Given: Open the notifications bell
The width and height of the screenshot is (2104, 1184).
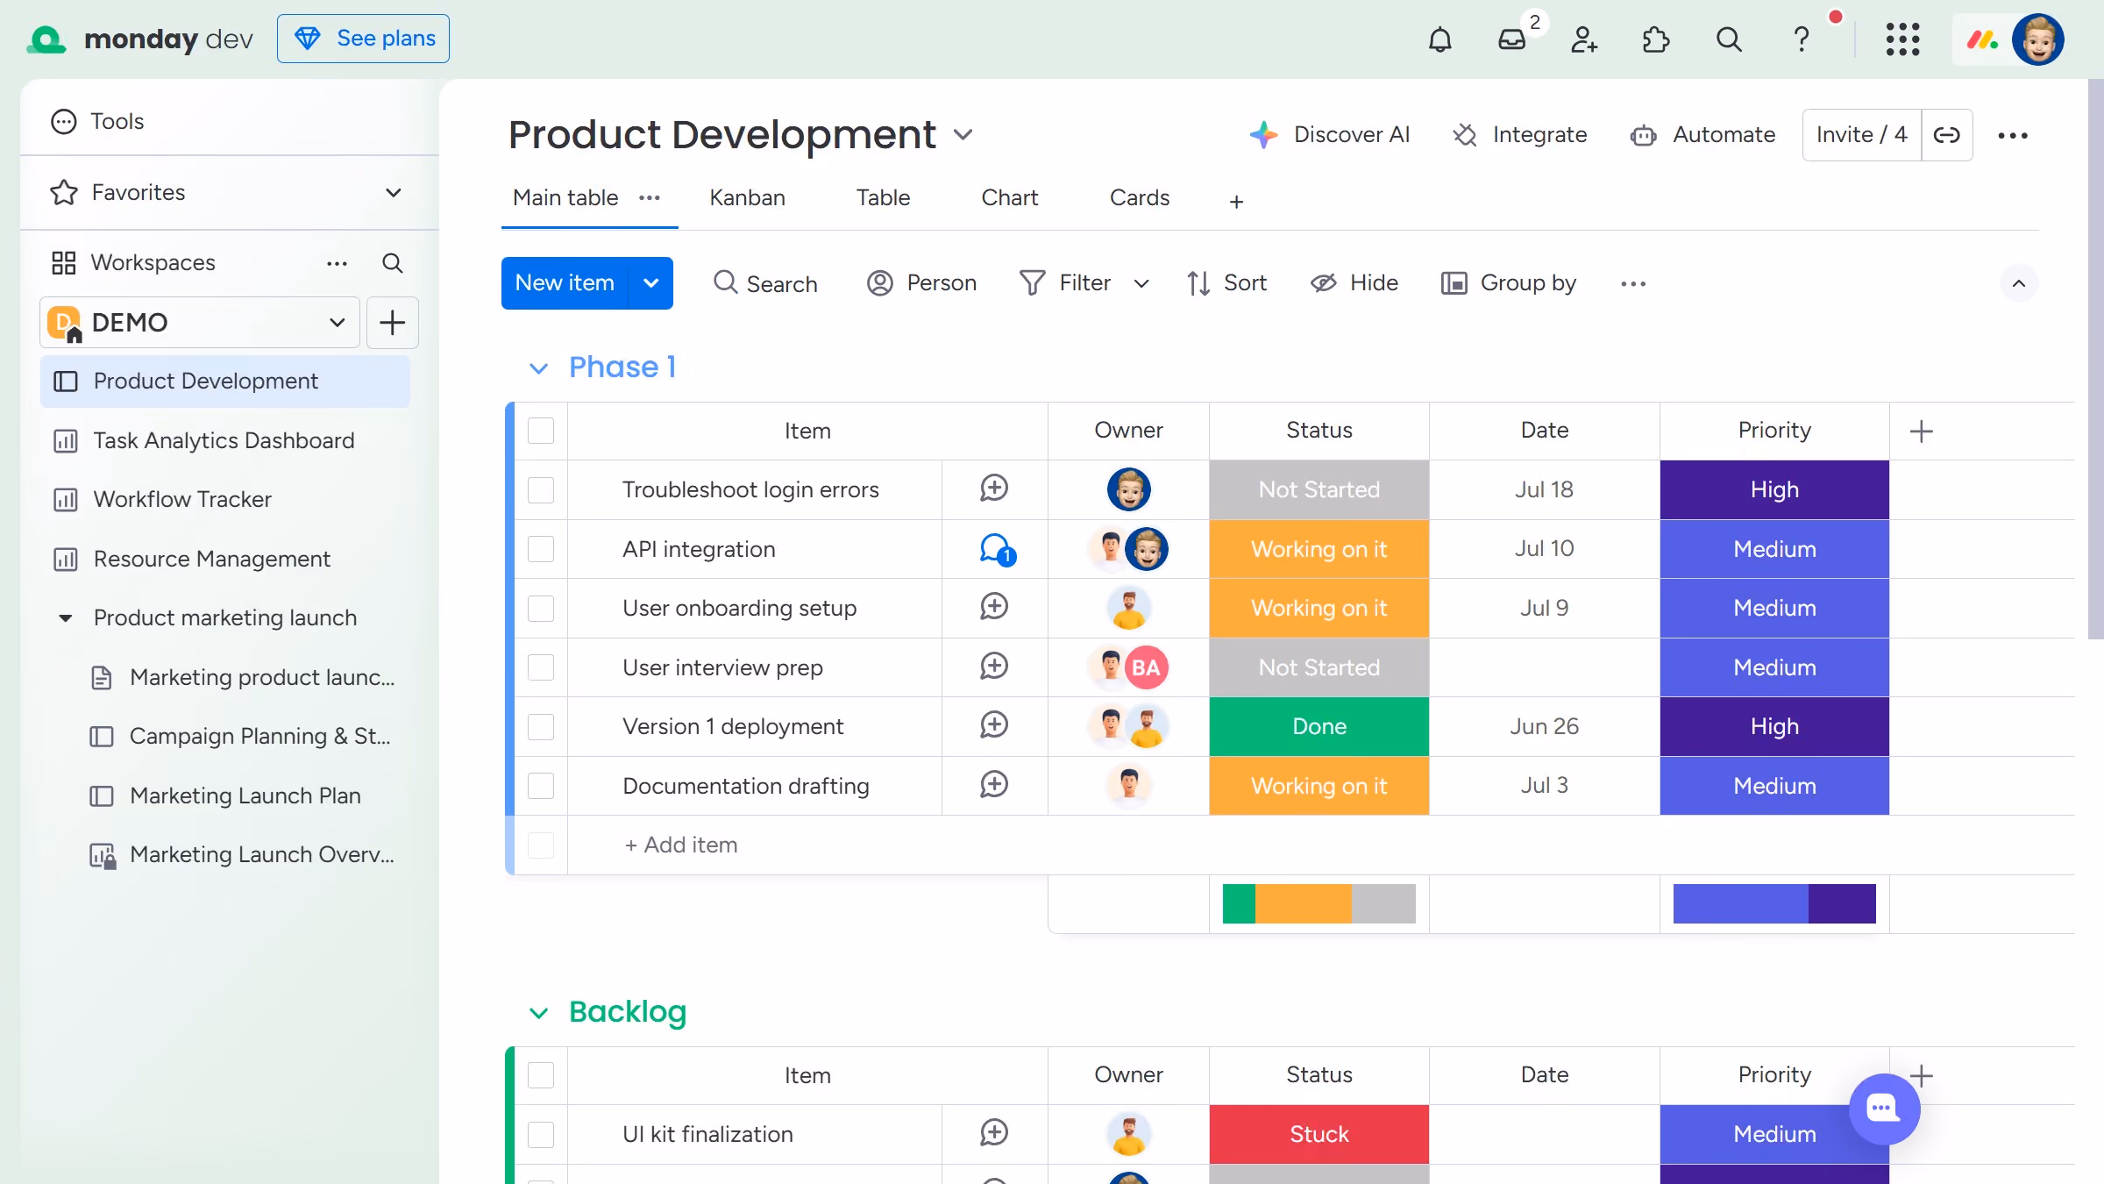Looking at the screenshot, I should [x=1440, y=39].
